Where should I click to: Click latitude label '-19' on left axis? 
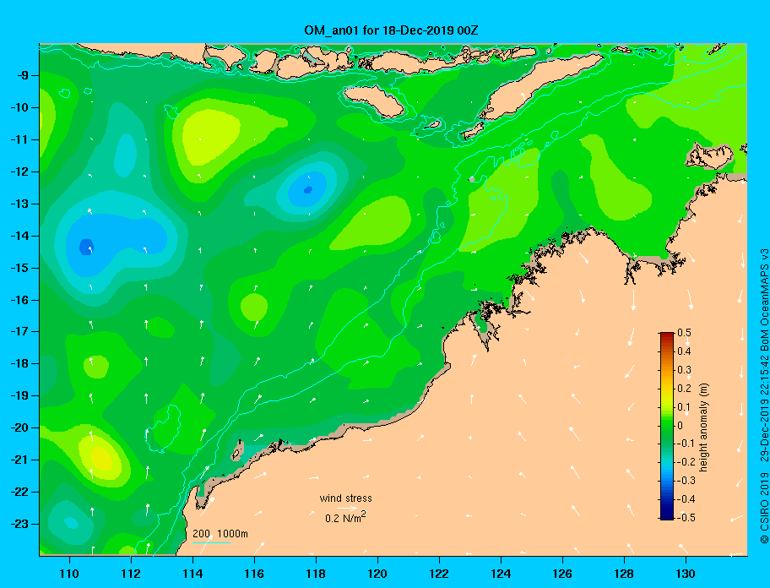[x=19, y=396]
